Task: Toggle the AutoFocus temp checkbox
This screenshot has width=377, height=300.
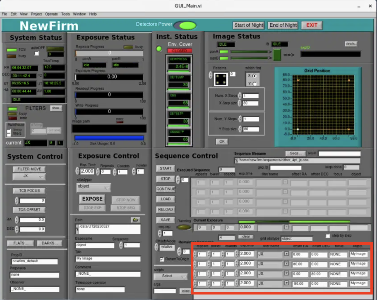Action: point(9,131)
